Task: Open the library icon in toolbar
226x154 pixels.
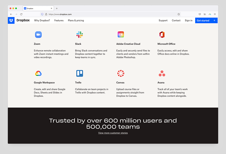Action: pos(205,14)
